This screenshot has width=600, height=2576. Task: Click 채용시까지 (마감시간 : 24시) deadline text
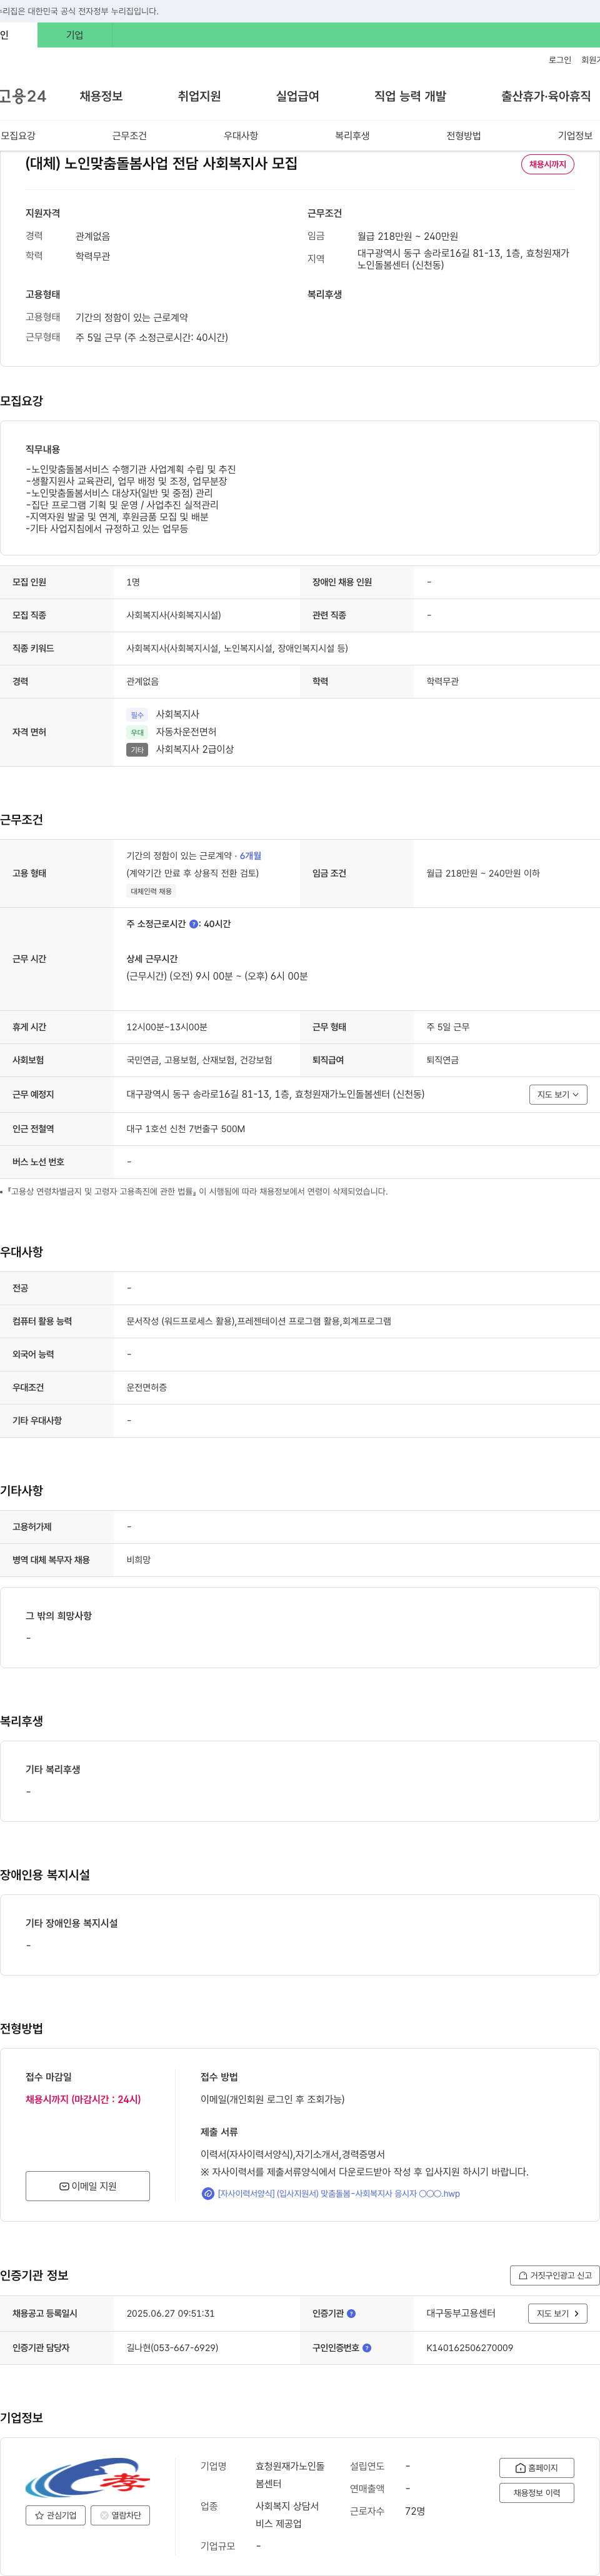click(x=83, y=2099)
